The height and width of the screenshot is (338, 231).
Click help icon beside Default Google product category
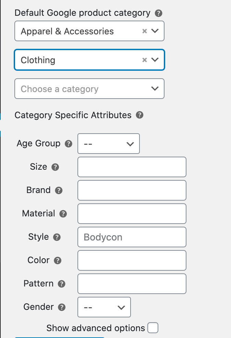coord(159,13)
